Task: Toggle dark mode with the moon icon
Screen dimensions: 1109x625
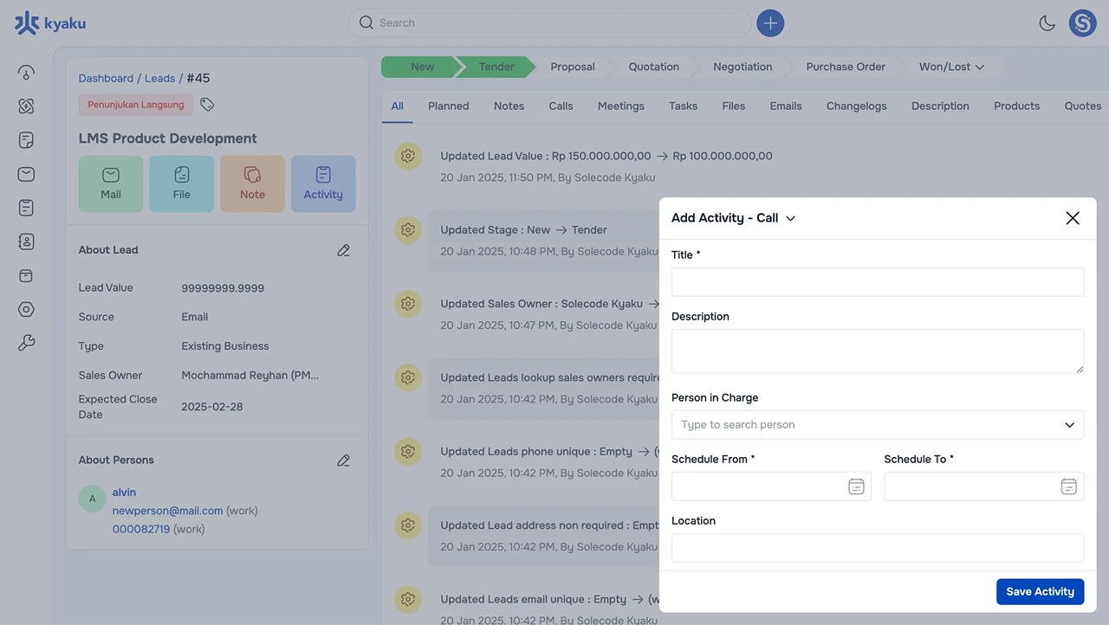Action: (1047, 23)
